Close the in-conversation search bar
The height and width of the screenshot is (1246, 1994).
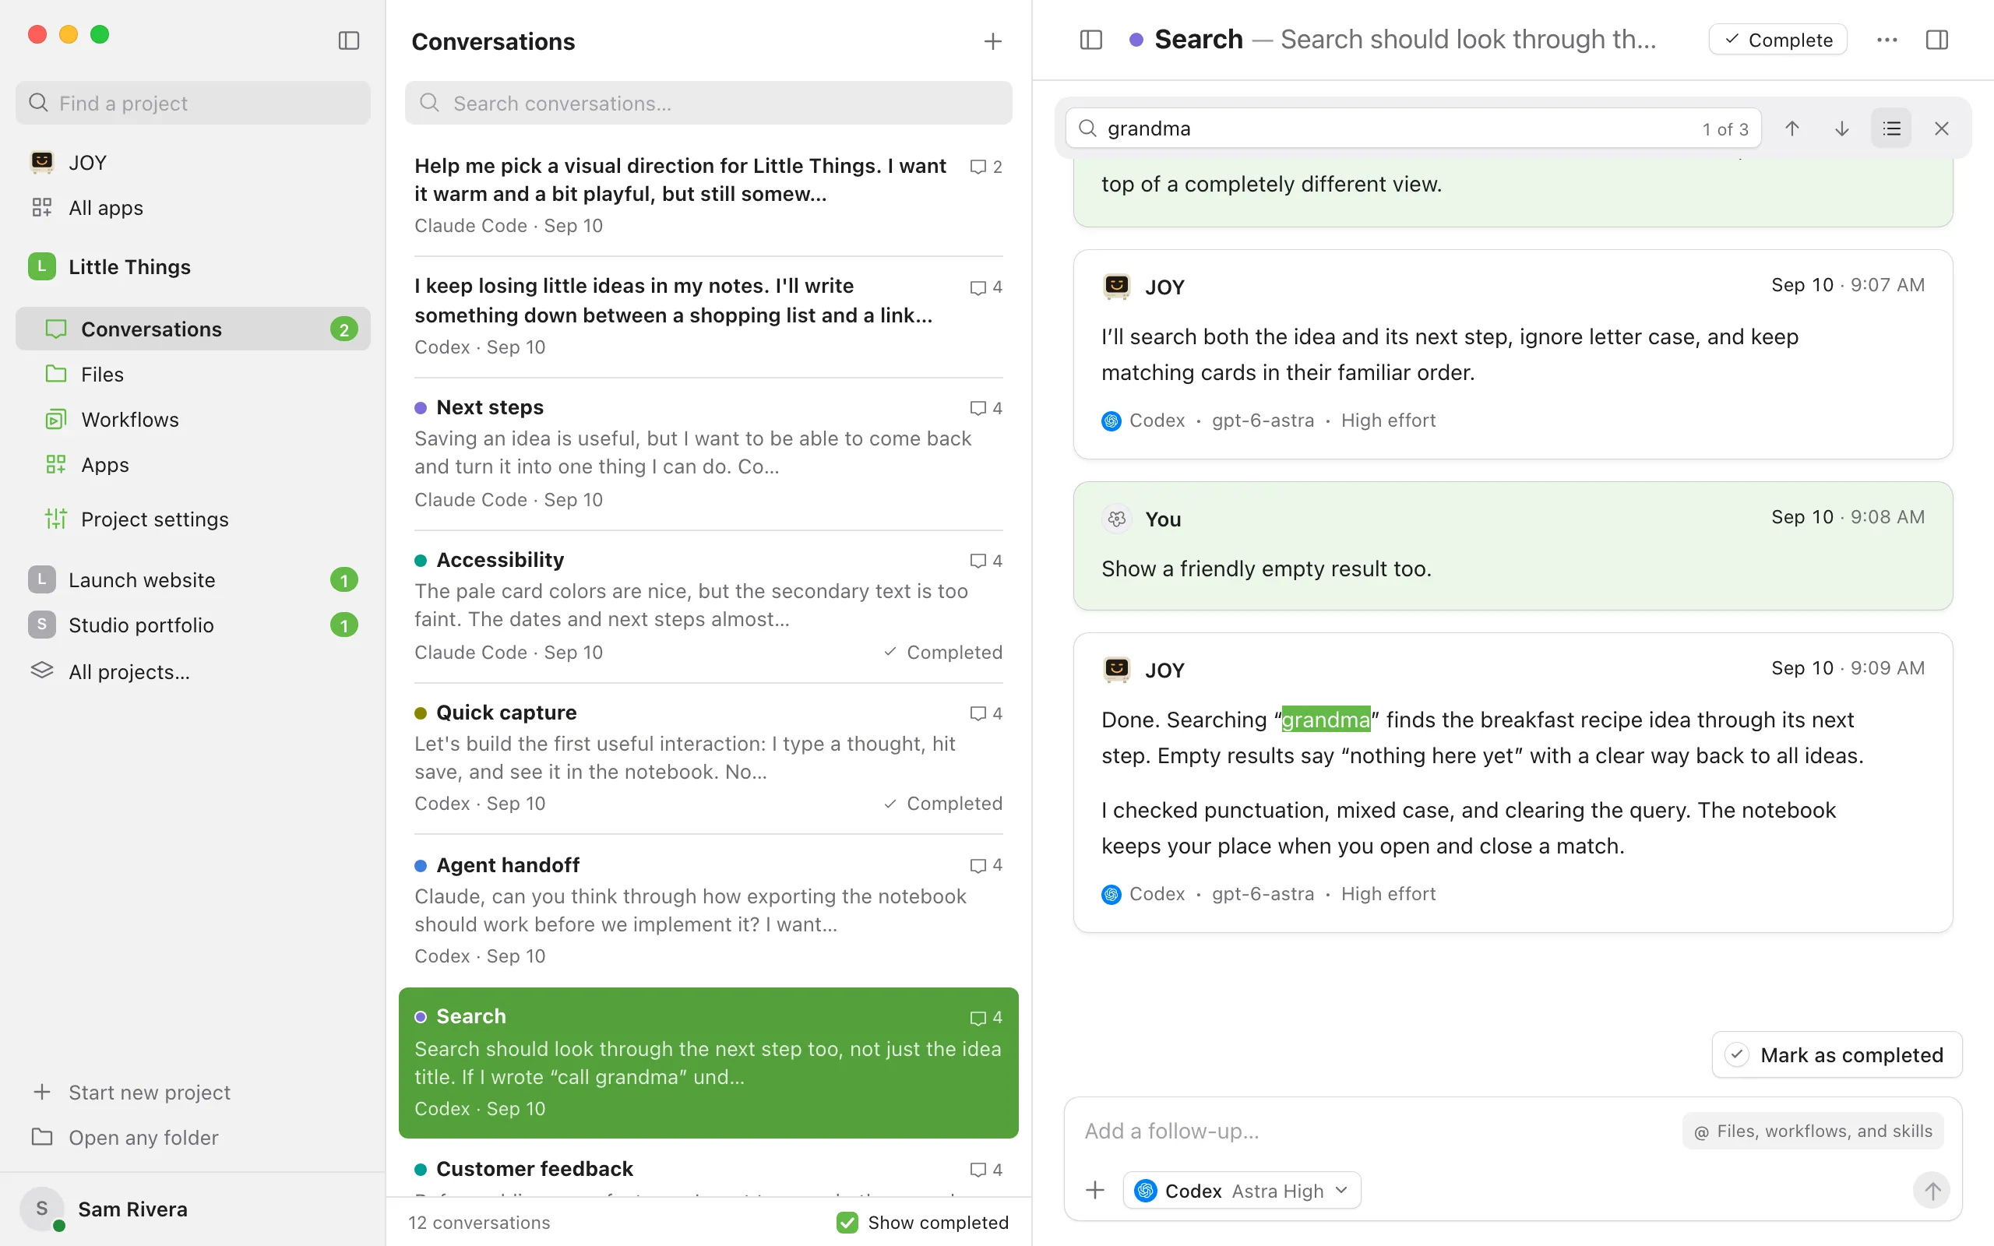1941,128
